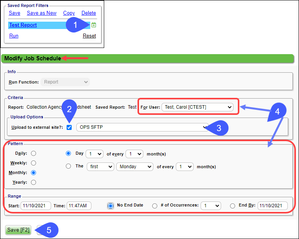The image size is (299, 239).
Task: Select the Yearly pattern radio button
Action: tap(33, 182)
